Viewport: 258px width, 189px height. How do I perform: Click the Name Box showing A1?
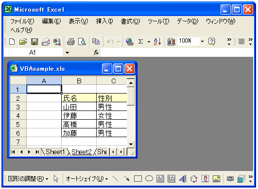click(x=34, y=53)
